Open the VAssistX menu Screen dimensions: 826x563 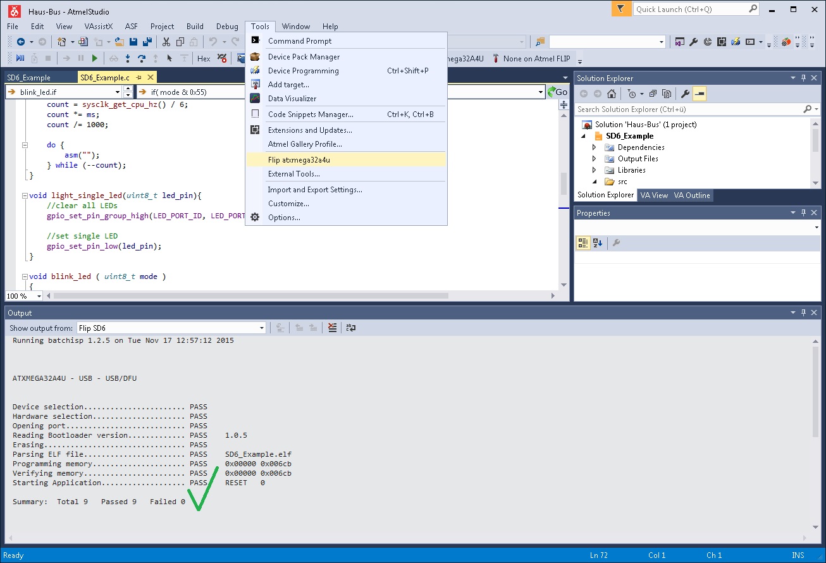tap(98, 27)
